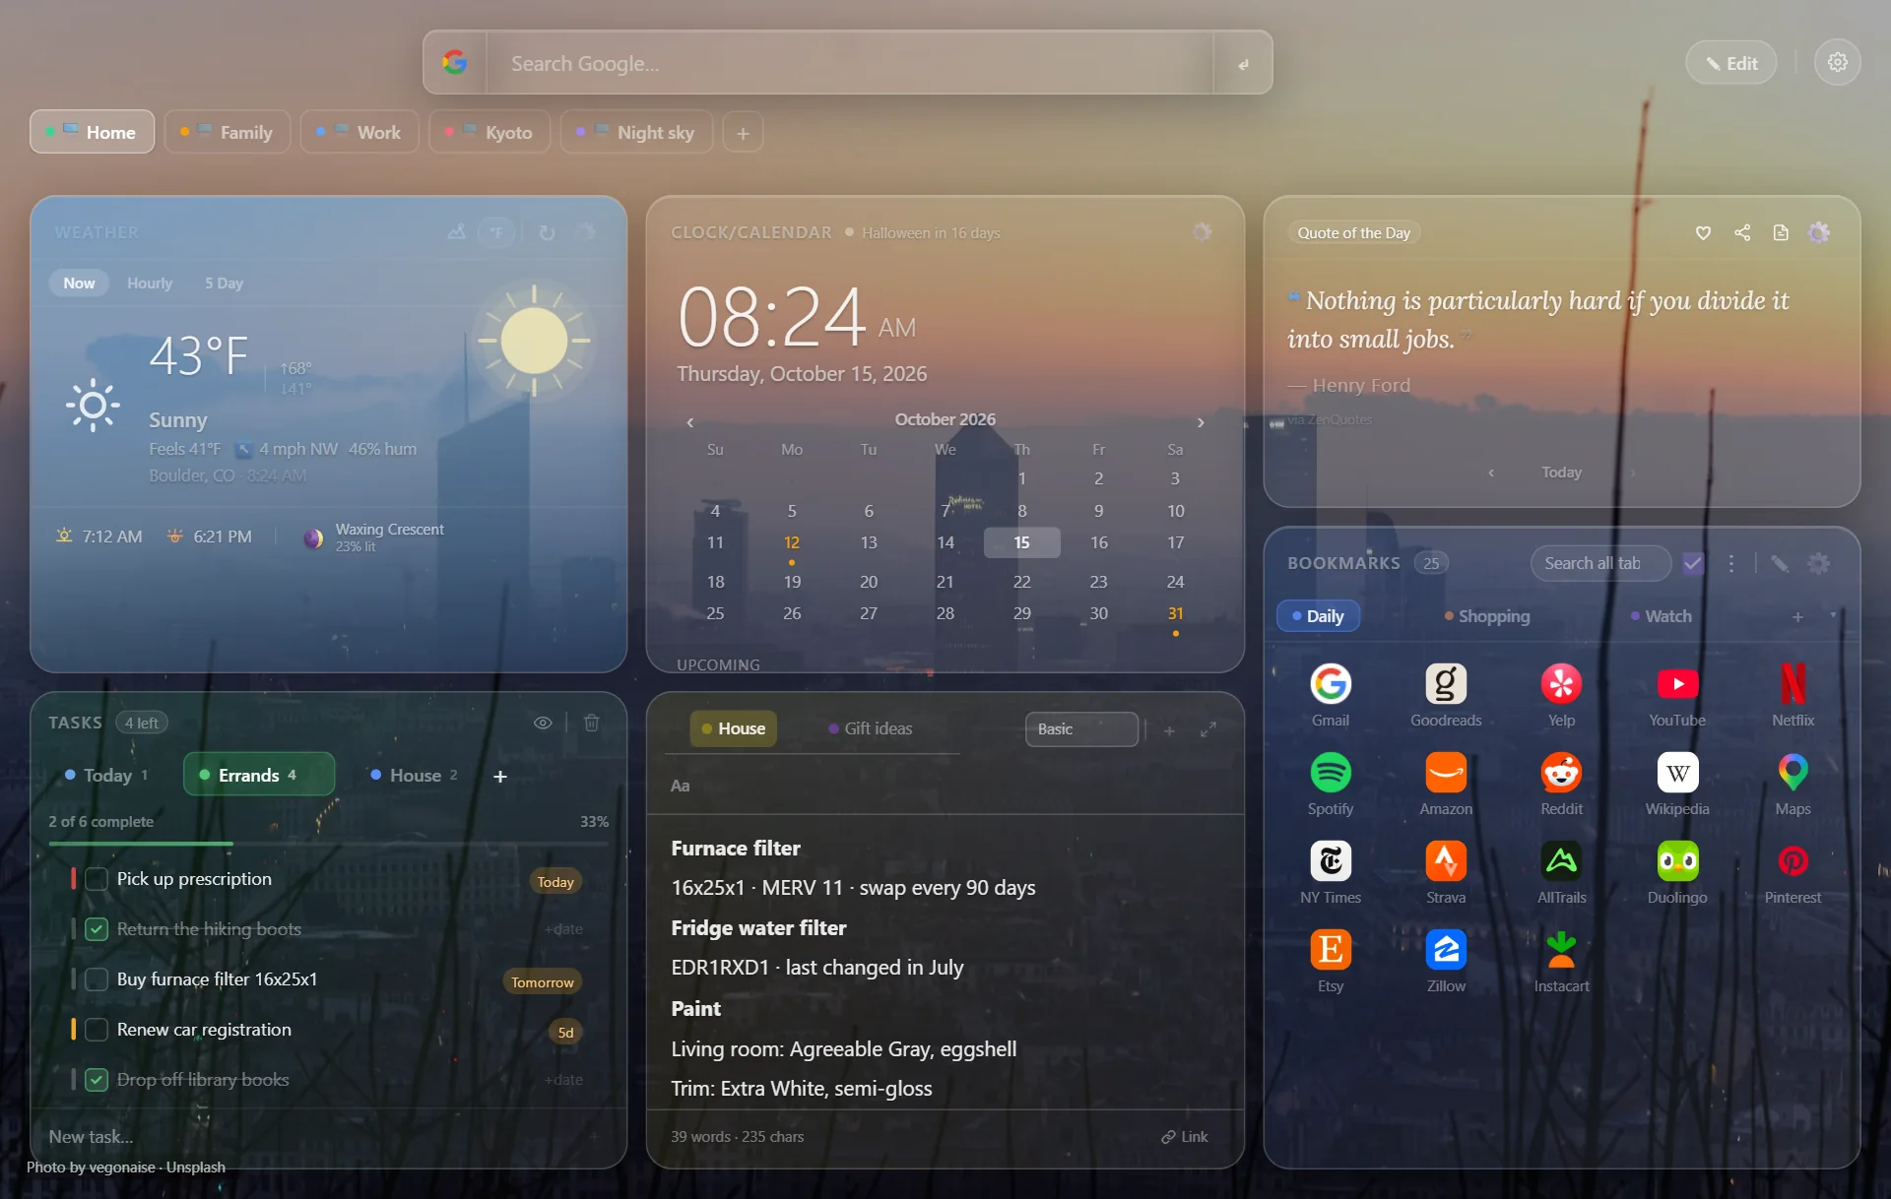Open the Instacart bookmark
Viewport: 1891px width, 1199px height.
pos(1561,961)
